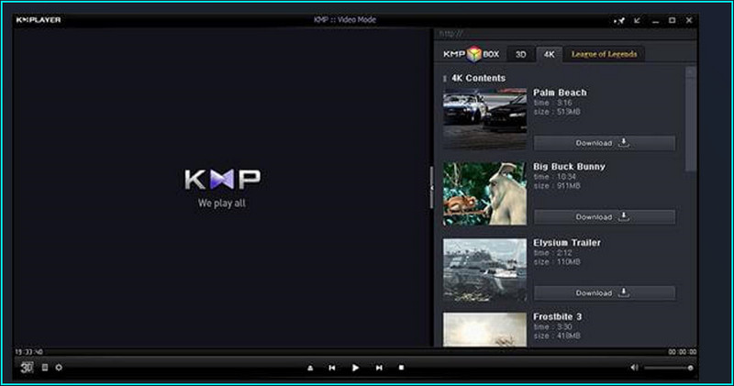The image size is (734, 386).
Task: Click the elapsed time display at left
Action: [28, 352]
